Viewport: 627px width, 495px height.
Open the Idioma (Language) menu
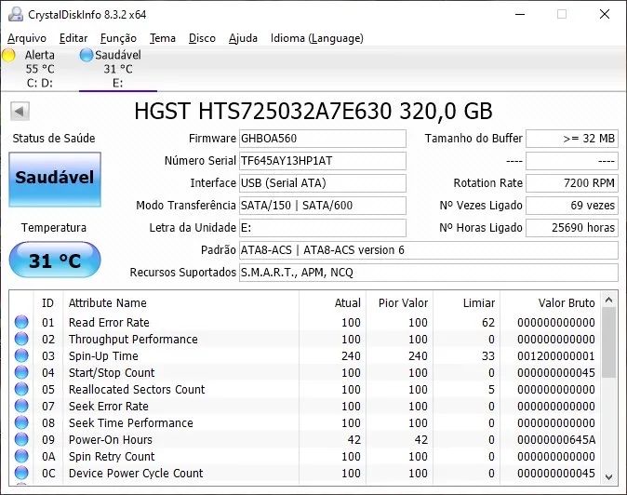[316, 38]
